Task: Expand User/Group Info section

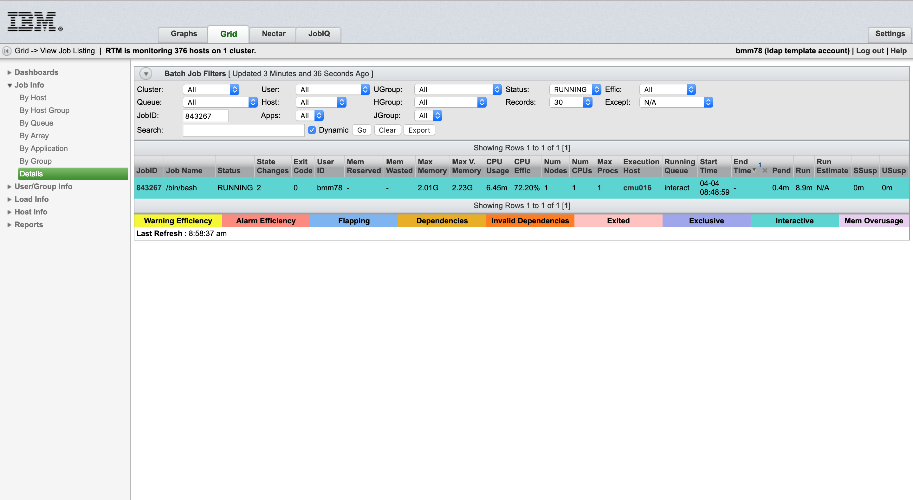Action: (43, 187)
